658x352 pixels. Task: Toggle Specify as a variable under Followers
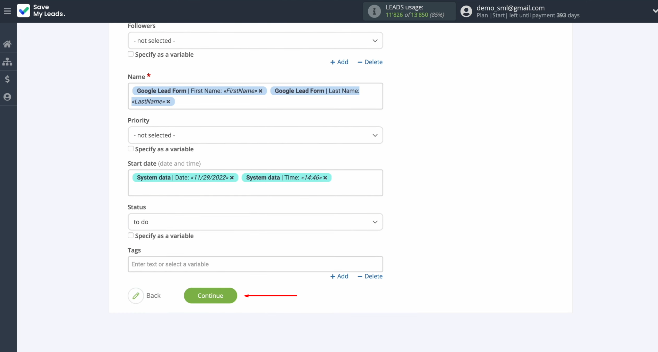tap(131, 54)
